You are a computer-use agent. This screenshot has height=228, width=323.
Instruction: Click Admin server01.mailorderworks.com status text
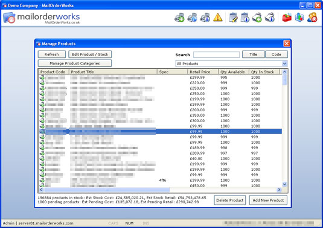38,223
